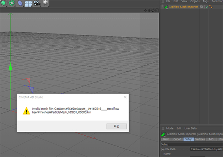
Task: Open the MoGraph array generator icon
Action: tap(12, 3)
